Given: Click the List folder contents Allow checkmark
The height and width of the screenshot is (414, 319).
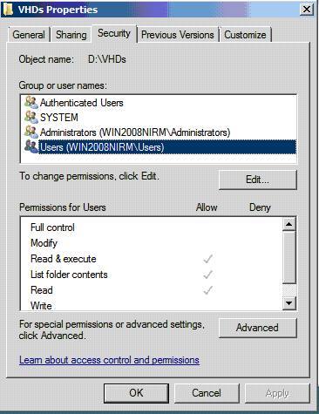Looking at the screenshot, I should [x=207, y=275].
